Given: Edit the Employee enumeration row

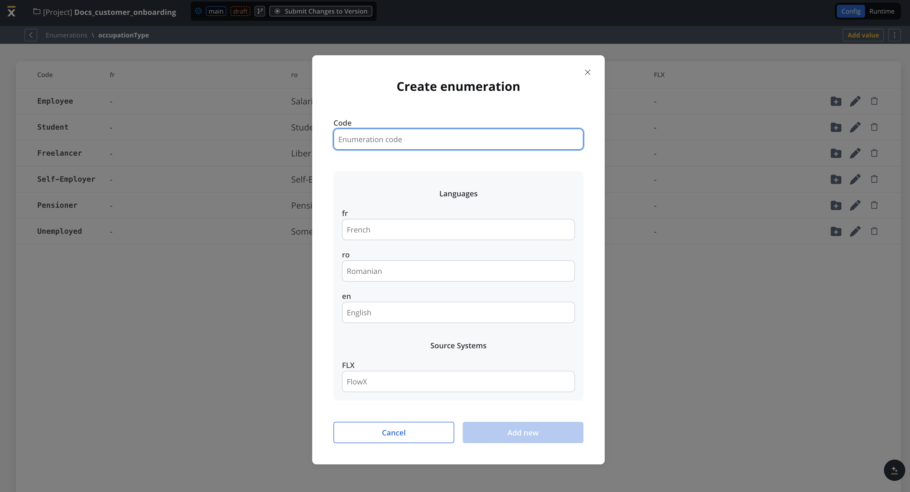Looking at the screenshot, I should pos(855,101).
